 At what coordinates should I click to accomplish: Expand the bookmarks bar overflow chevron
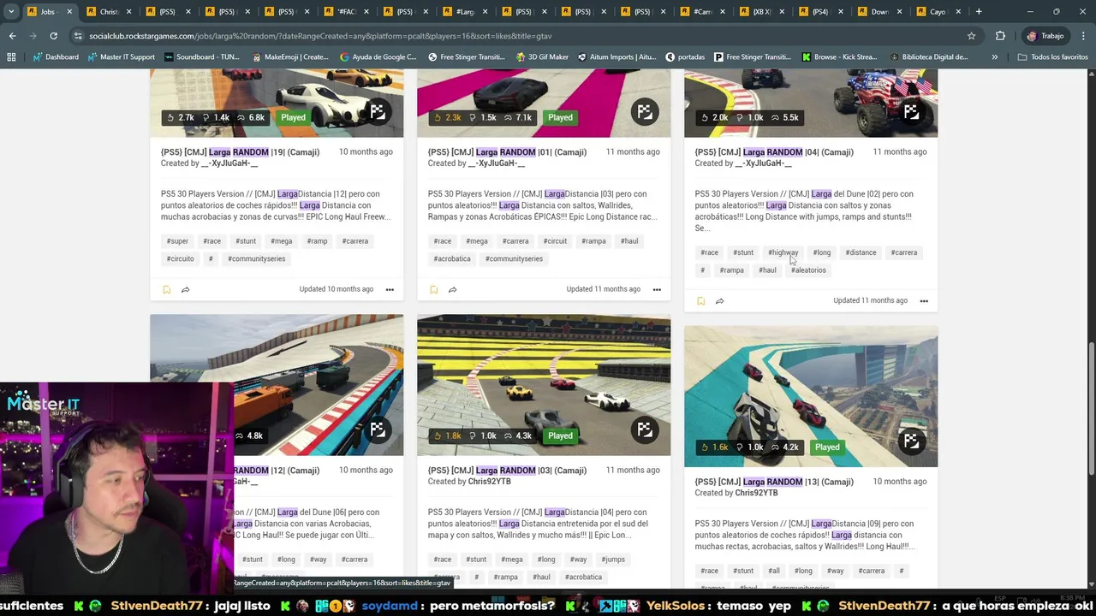(994, 56)
